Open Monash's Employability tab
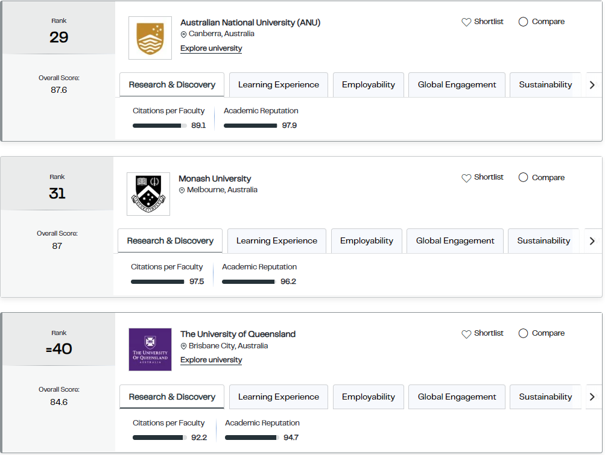 pyautogui.click(x=367, y=241)
